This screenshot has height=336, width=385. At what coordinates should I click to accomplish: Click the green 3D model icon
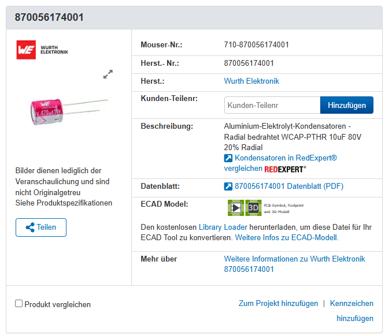pos(253,208)
